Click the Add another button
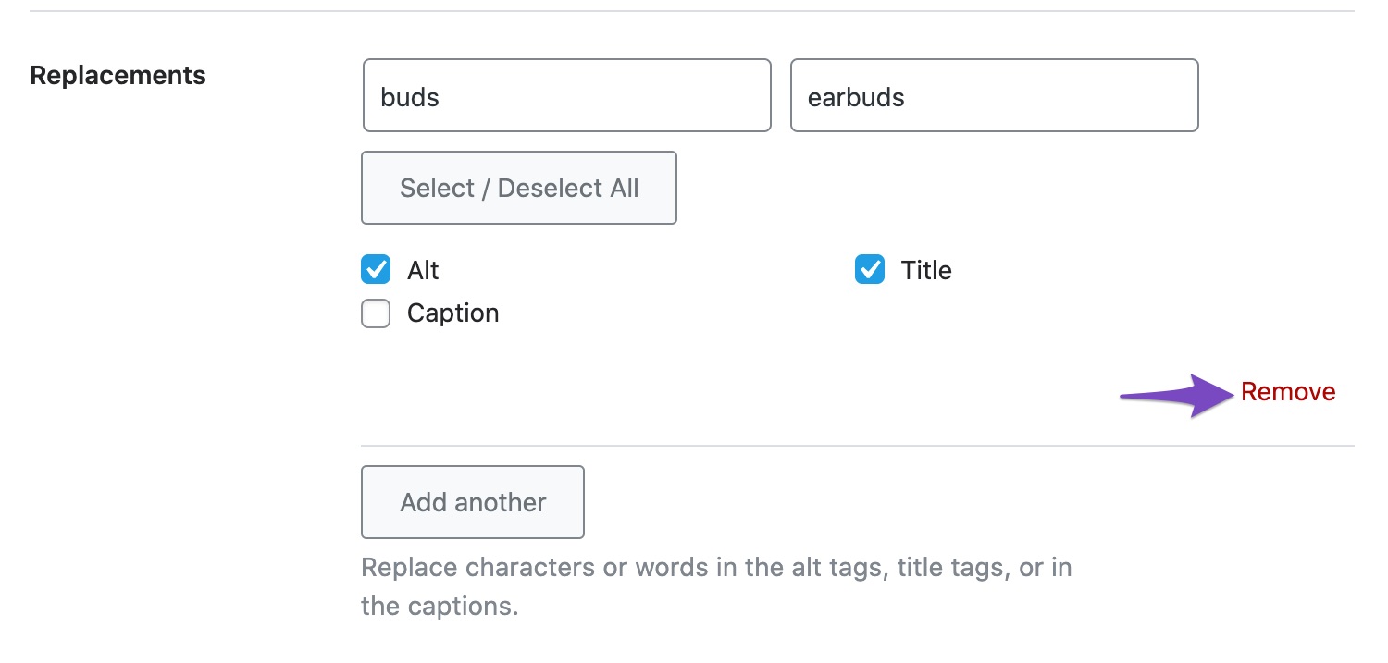 click(x=473, y=502)
